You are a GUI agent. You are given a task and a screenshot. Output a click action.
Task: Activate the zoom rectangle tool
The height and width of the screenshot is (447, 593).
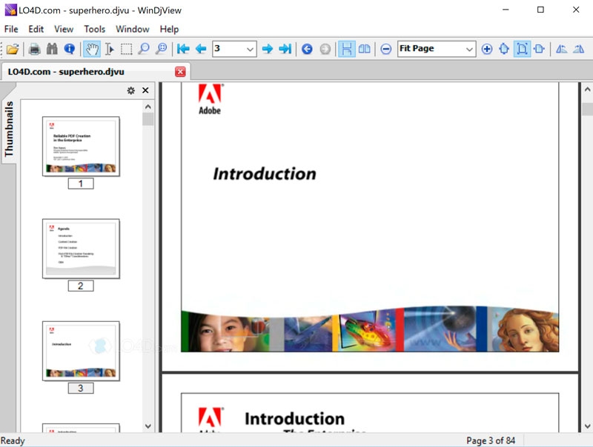click(x=162, y=49)
